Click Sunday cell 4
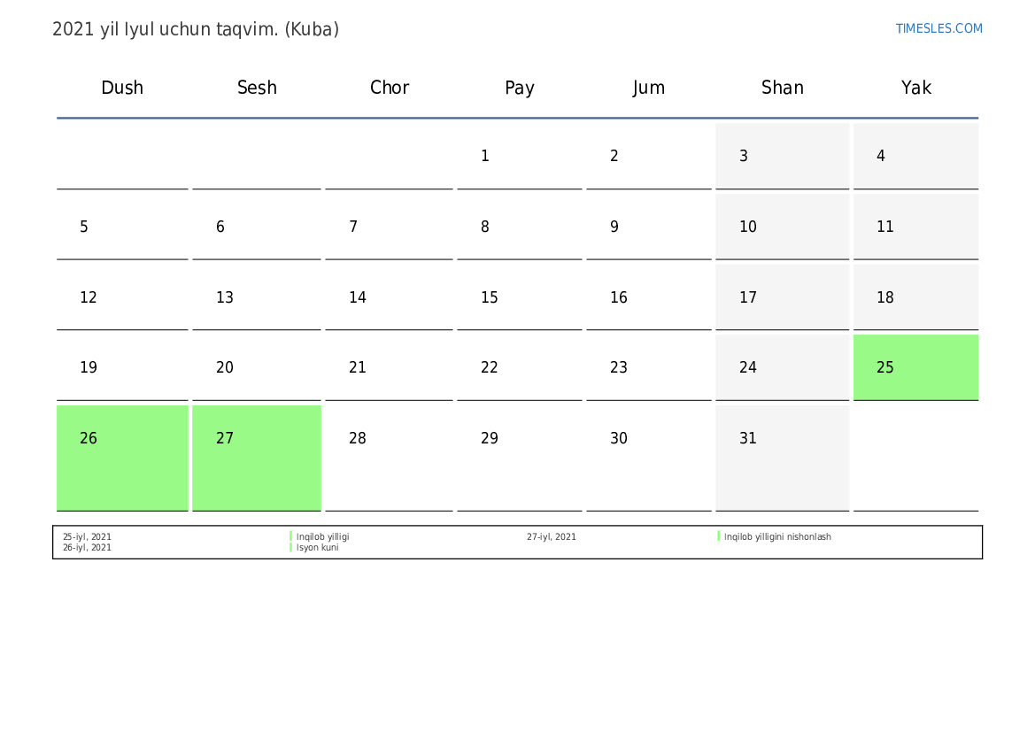Image resolution: width=1035 pixels, height=732 pixels. (915, 156)
